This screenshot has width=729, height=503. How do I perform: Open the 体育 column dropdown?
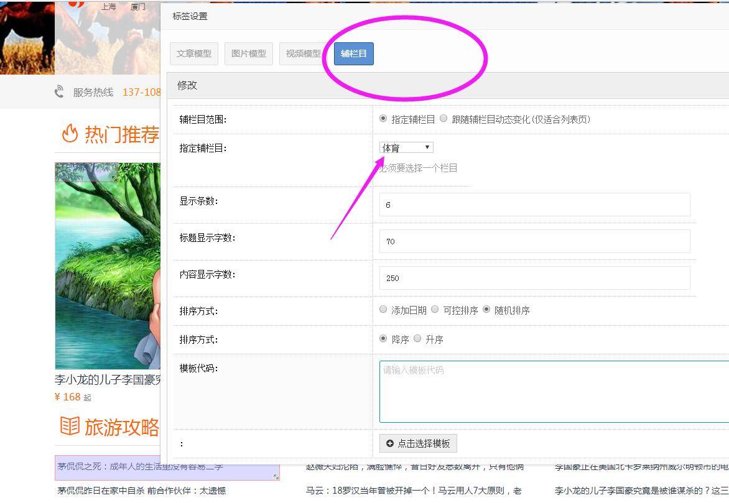pos(406,147)
